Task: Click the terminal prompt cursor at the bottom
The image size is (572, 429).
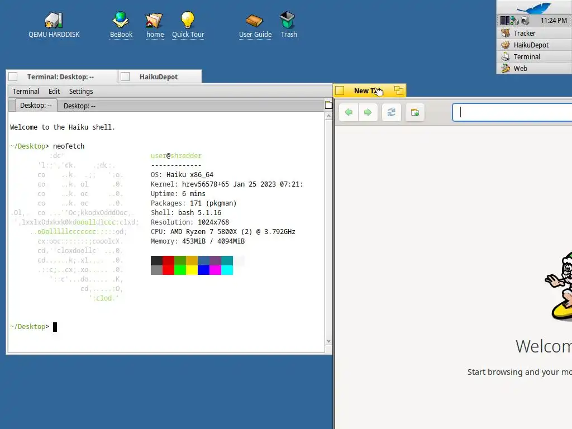Action: coord(55,327)
